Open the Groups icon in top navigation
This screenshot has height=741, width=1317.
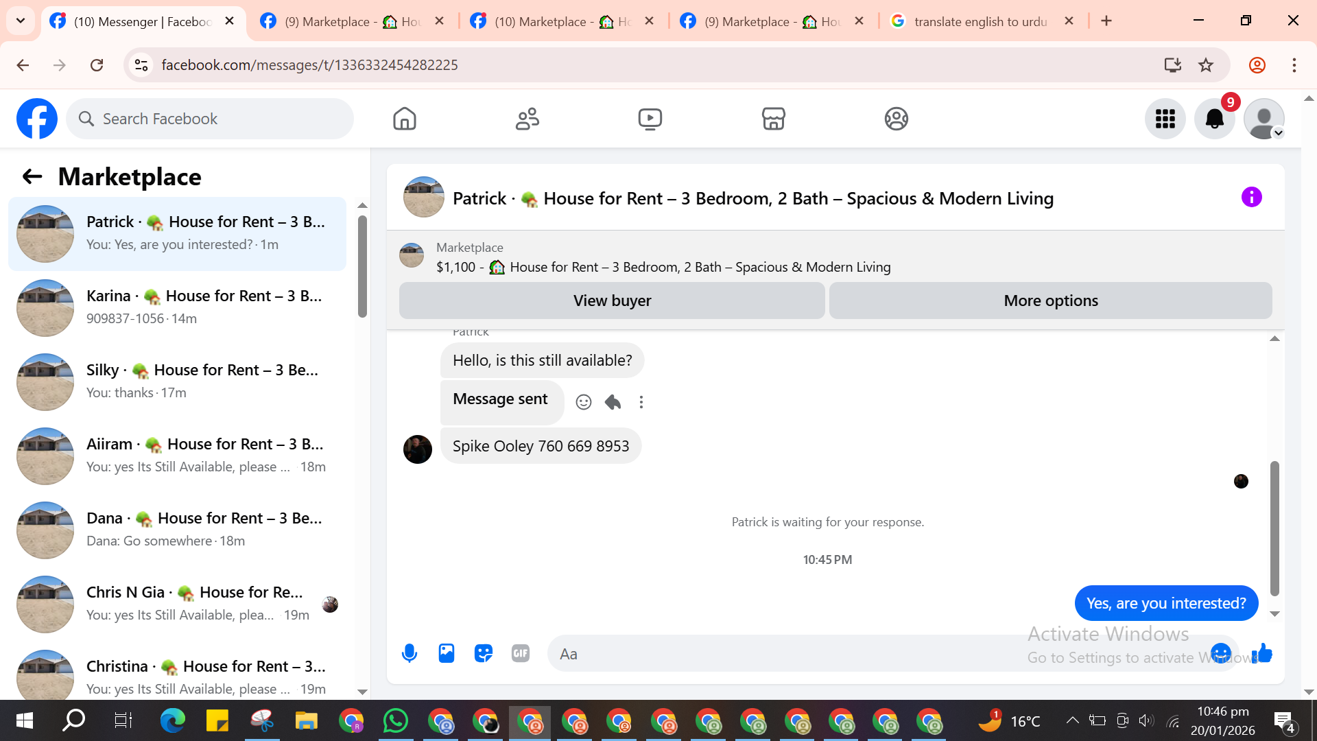pyautogui.click(x=896, y=119)
